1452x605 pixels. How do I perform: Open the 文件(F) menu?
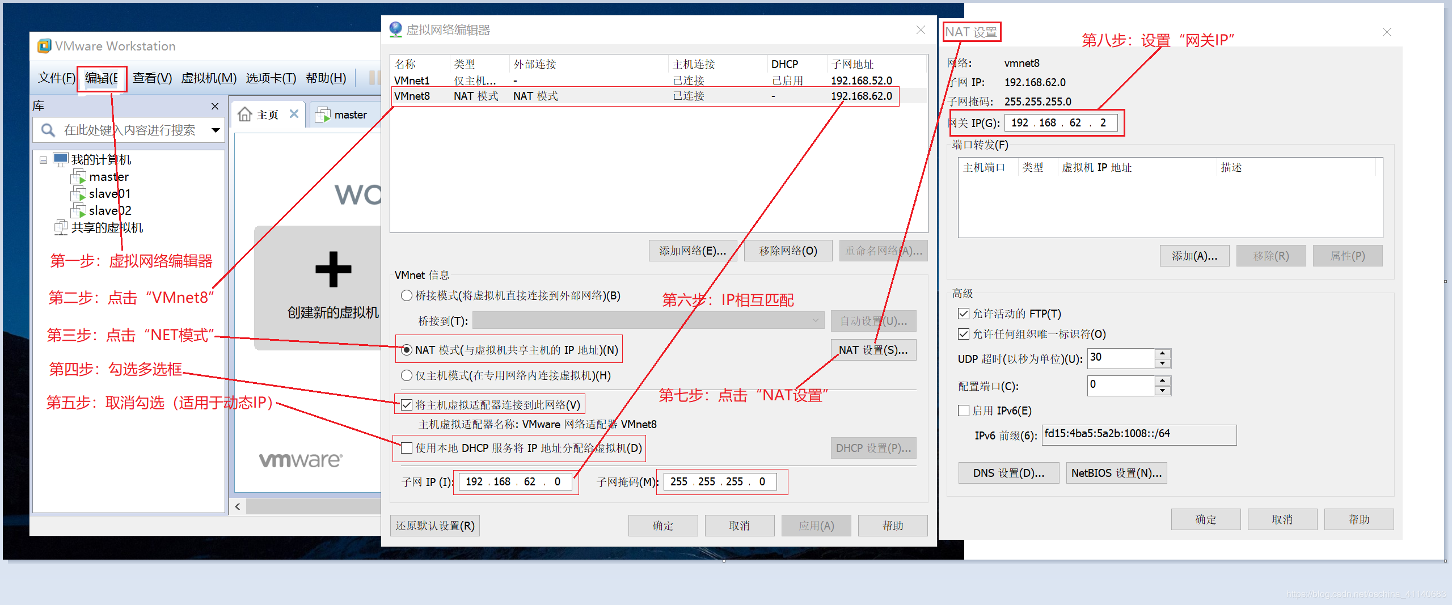[x=56, y=78]
